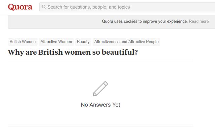Click the cookie notice message text
This screenshot has width=215, height=127.
coord(144,22)
